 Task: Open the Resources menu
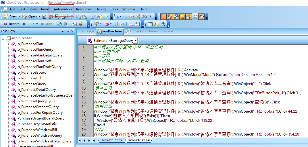[84, 9]
